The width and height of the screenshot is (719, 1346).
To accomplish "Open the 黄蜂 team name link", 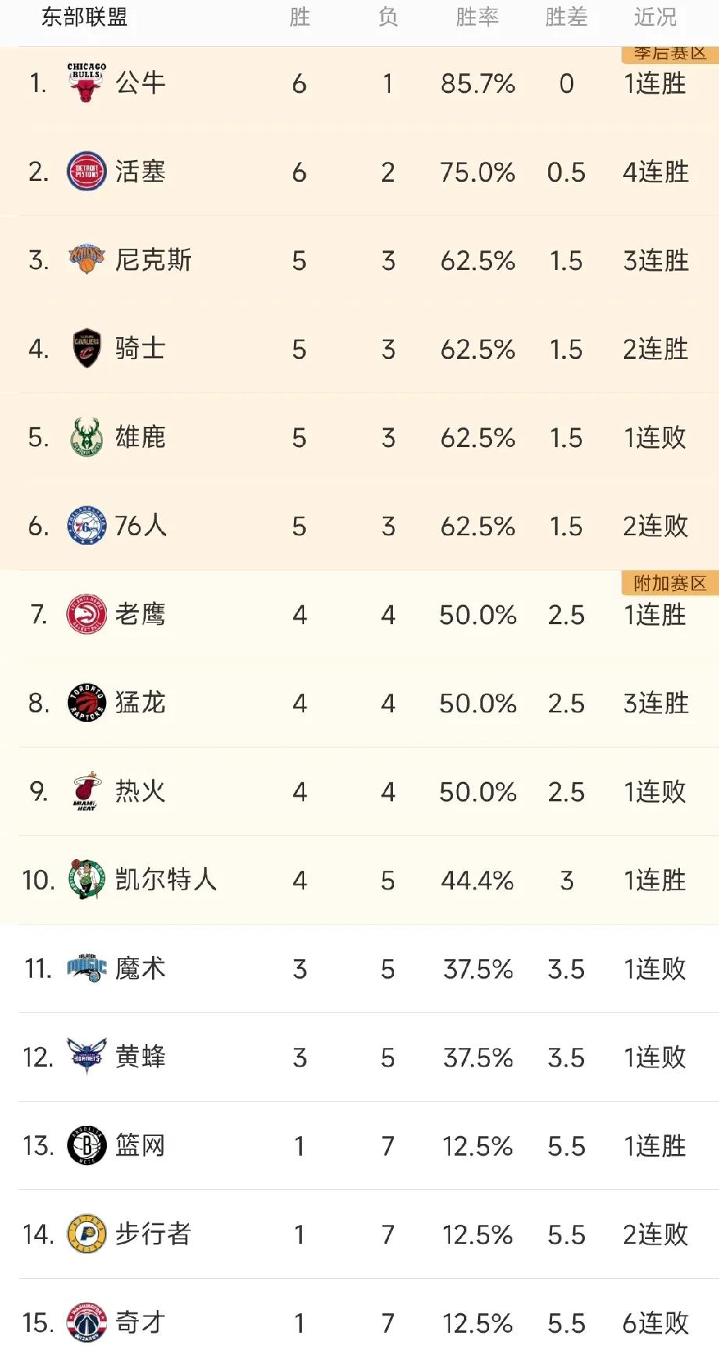I will (140, 1057).
